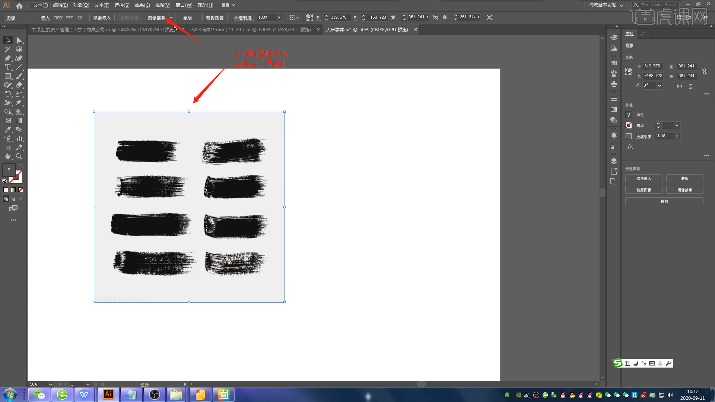Click the 取消嵌入 quick action button

[x=643, y=179]
